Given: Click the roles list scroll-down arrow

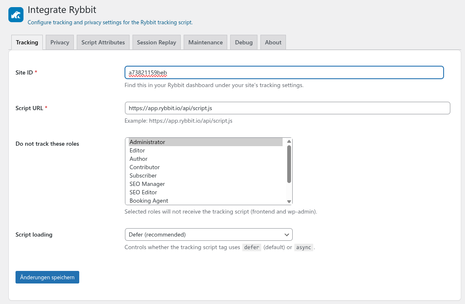Looking at the screenshot, I should click(x=289, y=201).
